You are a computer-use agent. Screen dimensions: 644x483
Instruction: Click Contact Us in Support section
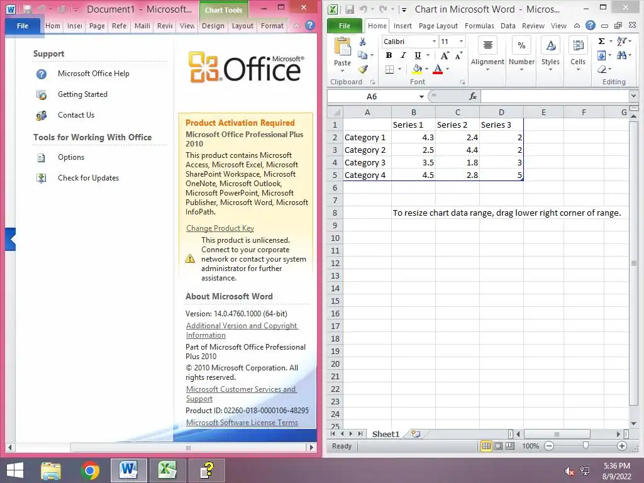click(x=76, y=115)
